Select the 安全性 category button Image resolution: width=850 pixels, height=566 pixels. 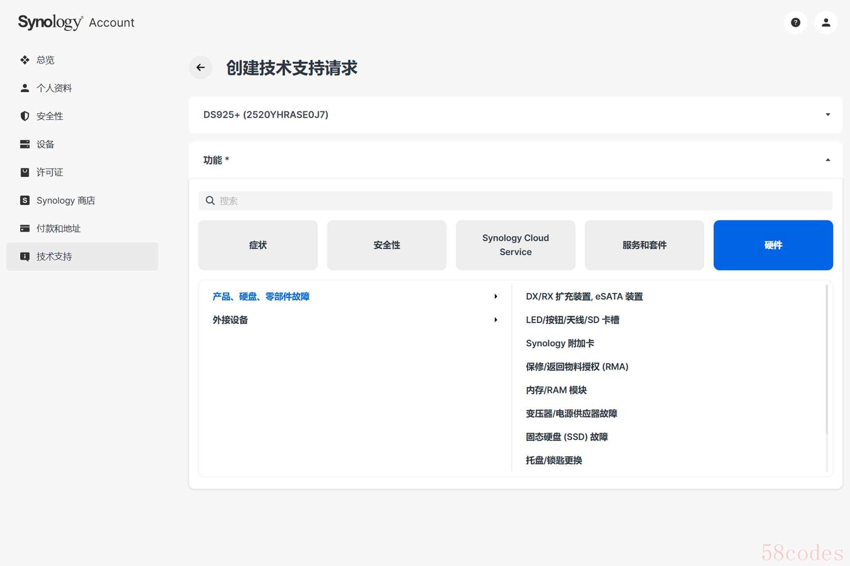coord(387,245)
